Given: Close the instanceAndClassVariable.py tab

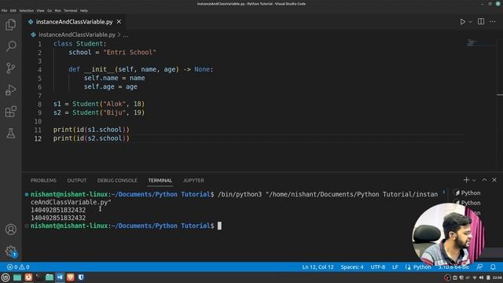Looking at the screenshot, I should point(119,21).
